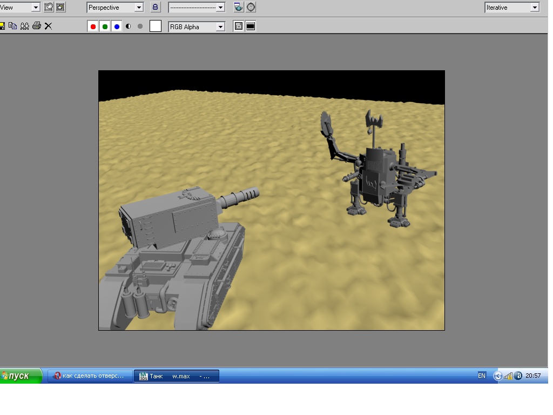Expand hidden tray icons arrow
Viewport: 553px width, 415px height.
[x=497, y=376]
